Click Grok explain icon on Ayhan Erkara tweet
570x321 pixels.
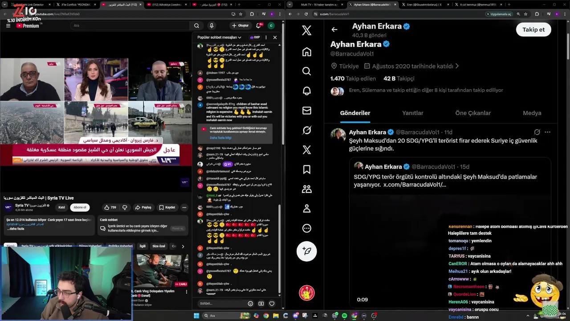(537, 132)
